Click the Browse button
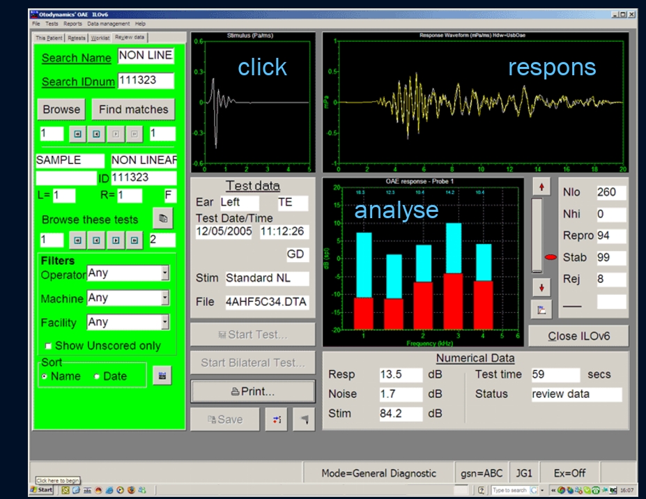Image resolution: width=646 pixels, height=499 pixels. point(61,109)
